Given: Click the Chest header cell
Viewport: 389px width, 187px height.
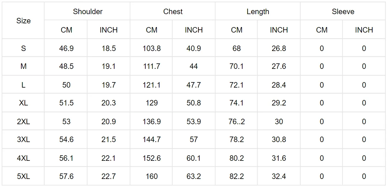Looking at the screenshot, I should [173, 12].
